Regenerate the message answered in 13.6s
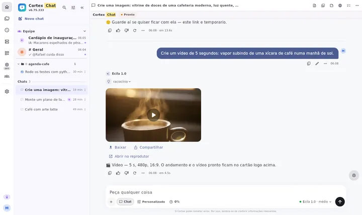This screenshot has height=215, width=362. [x=135, y=31]
